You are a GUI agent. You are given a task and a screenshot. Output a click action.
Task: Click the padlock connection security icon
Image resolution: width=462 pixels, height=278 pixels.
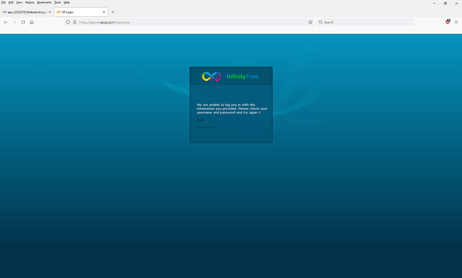click(74, 22)
